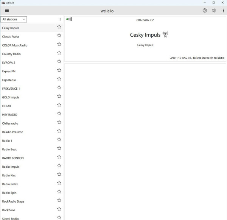Select FREKVENCE 1 station

[x=31, y=89]
